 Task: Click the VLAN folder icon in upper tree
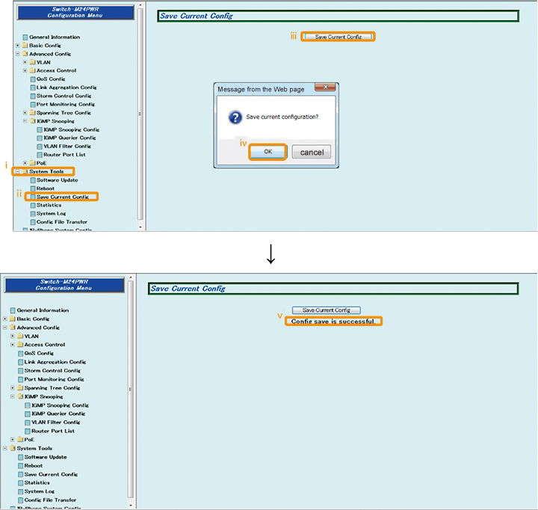point(33,62)
